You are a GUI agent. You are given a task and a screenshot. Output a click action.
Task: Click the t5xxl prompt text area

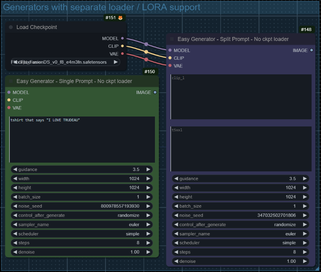[241, 149]
